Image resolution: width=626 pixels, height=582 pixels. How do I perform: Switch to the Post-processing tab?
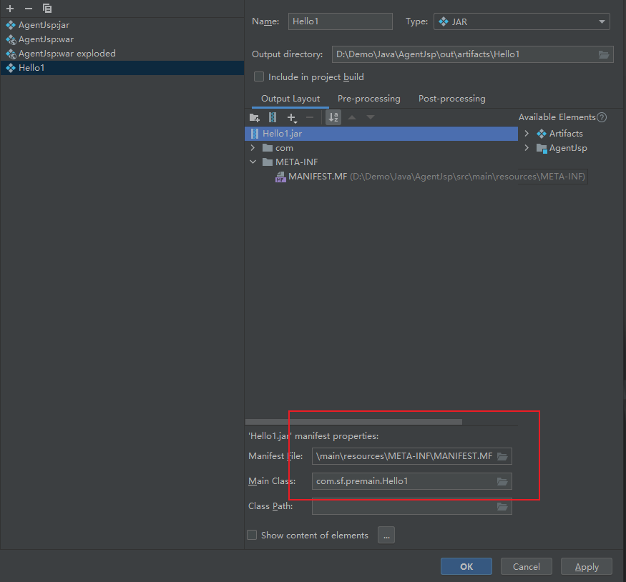[x=452, y=99]
